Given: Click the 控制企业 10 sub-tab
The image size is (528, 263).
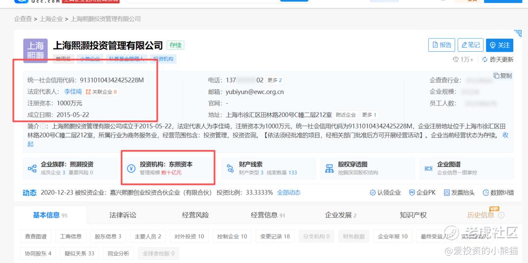Looking at the screenshot, I should click(232, 237).
